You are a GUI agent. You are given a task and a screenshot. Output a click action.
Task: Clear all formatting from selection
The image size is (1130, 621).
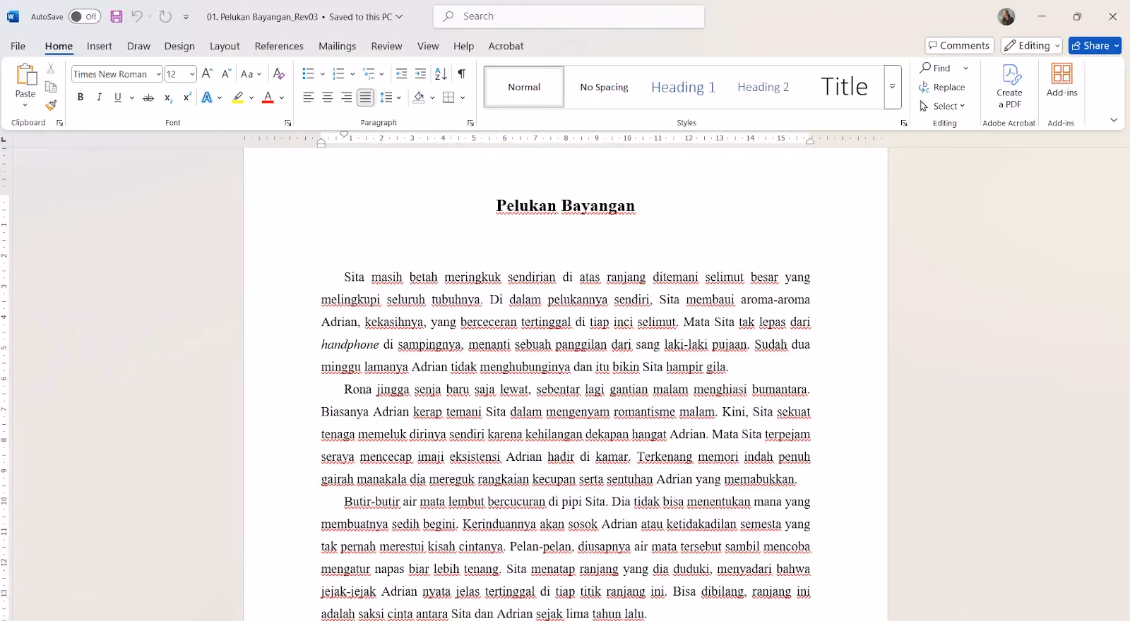click(x=279, y=74)
